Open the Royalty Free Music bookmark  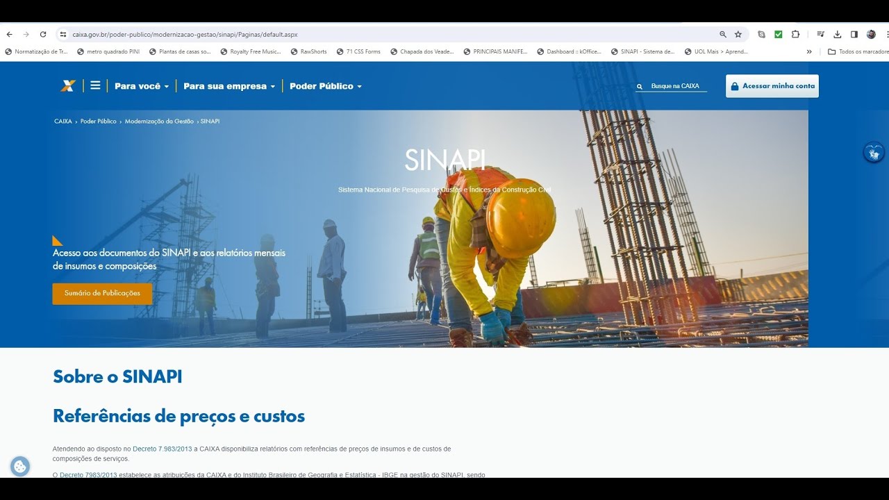coord(251,51)
